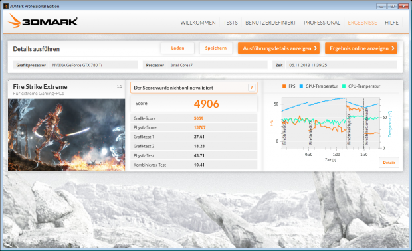
Task: Click the arrow on Ergebnis online anzeigen
Action: pyautogui.click(x=393, y=48)
